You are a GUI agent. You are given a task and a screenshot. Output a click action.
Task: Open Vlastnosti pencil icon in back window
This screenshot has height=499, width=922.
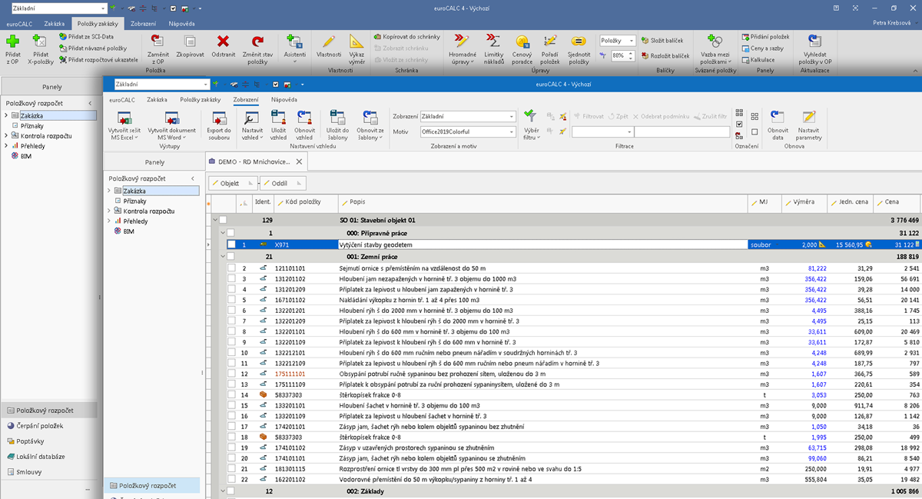coord(329,42)
